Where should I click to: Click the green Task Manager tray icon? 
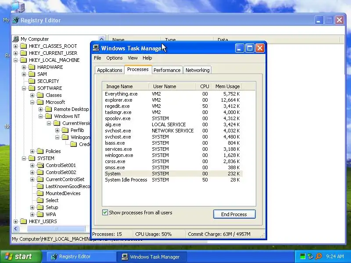[x=303, y=256]
